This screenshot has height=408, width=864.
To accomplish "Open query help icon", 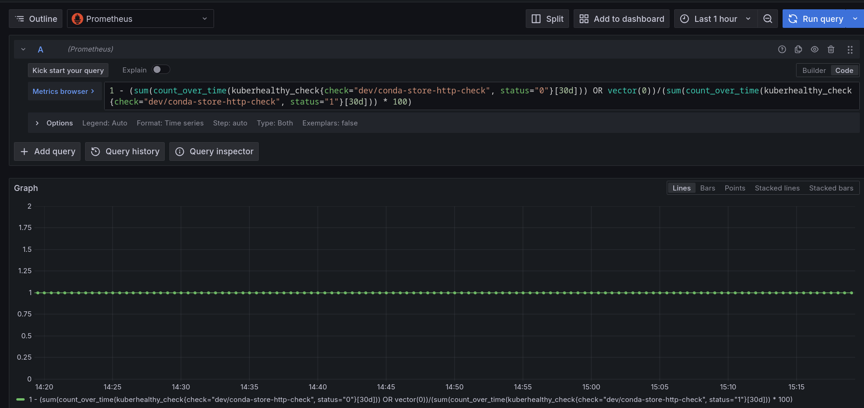I will tap(782, 49).
